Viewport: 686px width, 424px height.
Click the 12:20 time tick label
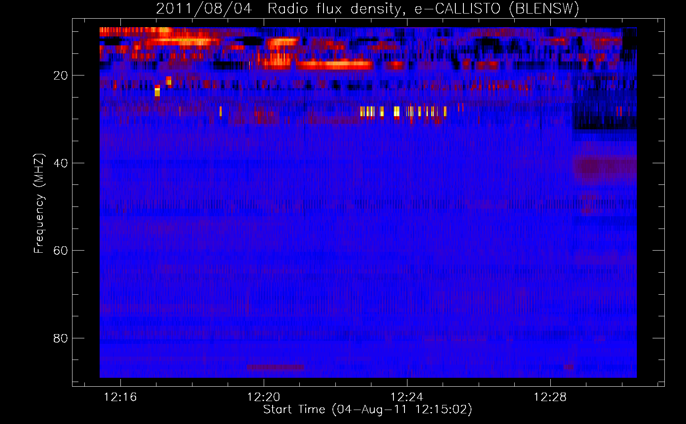pos(264,397)
